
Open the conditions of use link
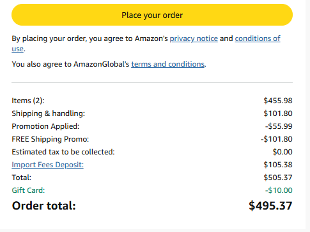tap(258, 38)
